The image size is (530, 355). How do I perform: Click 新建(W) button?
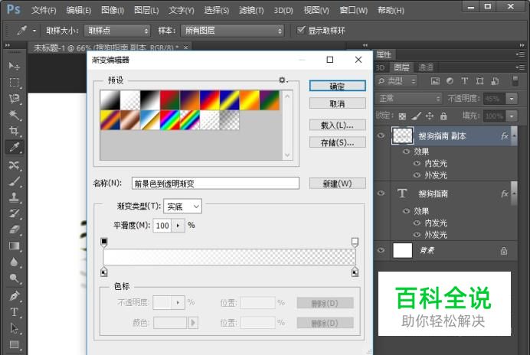[x=337, y=184]
